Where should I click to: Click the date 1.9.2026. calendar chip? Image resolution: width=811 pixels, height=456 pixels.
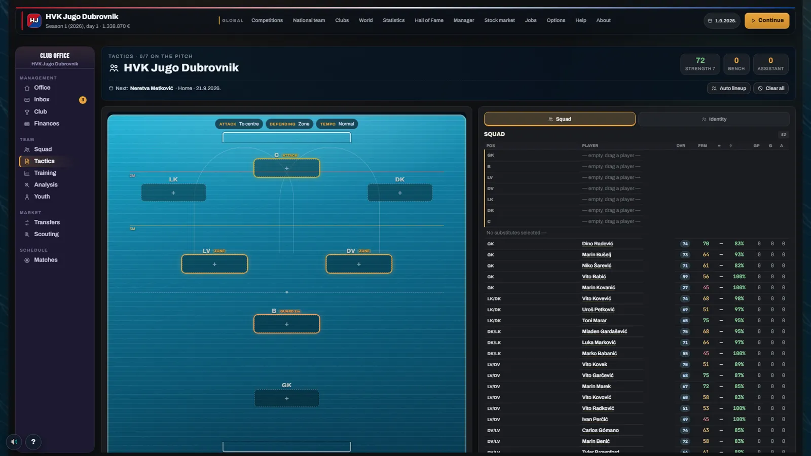pos(722,21)
